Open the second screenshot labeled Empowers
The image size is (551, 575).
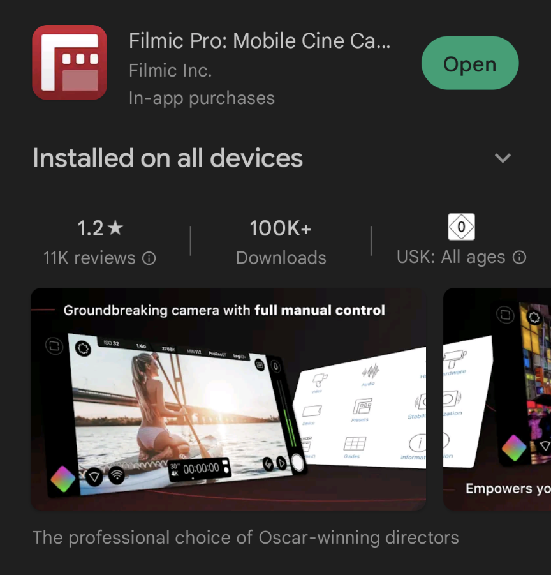click(497, 399)
